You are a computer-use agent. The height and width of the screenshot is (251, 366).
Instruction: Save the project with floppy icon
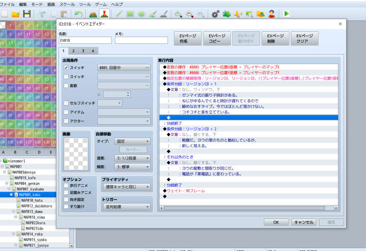[27, 14]
